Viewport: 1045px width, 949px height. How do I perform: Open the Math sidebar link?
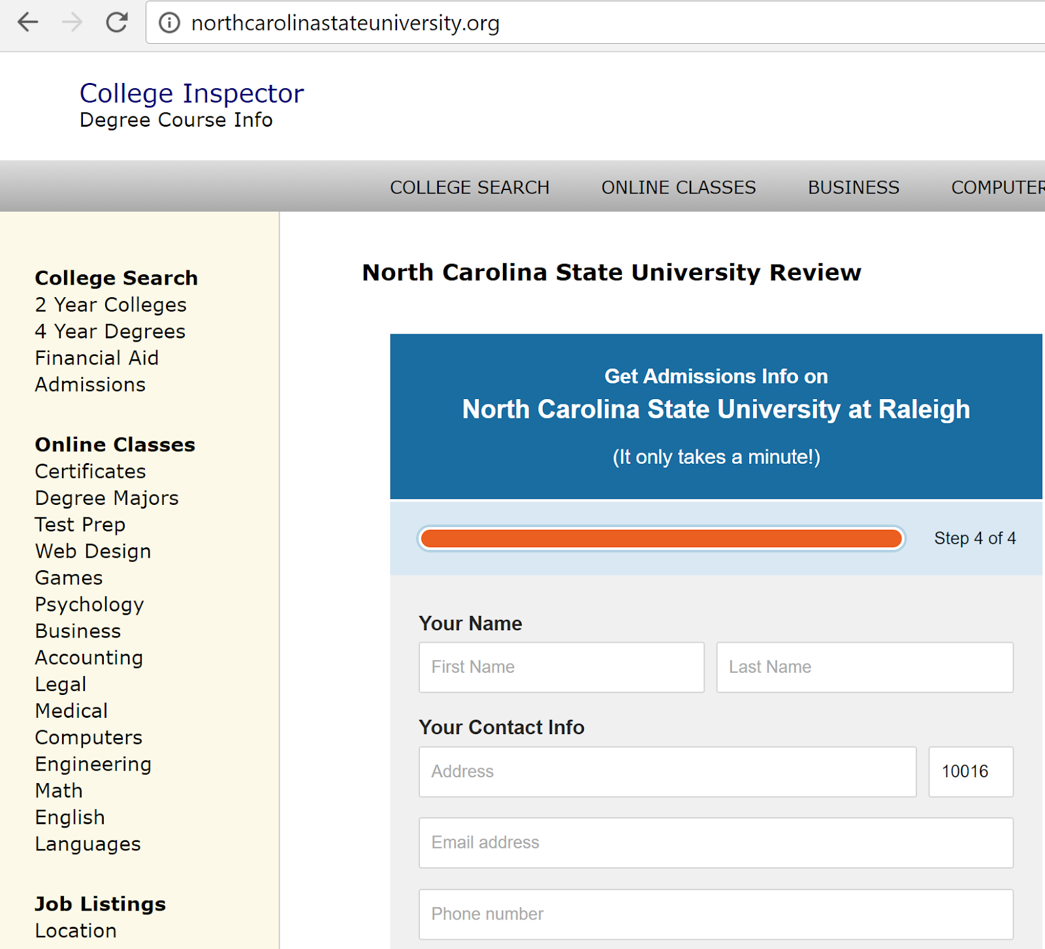(x=59, y=791)
